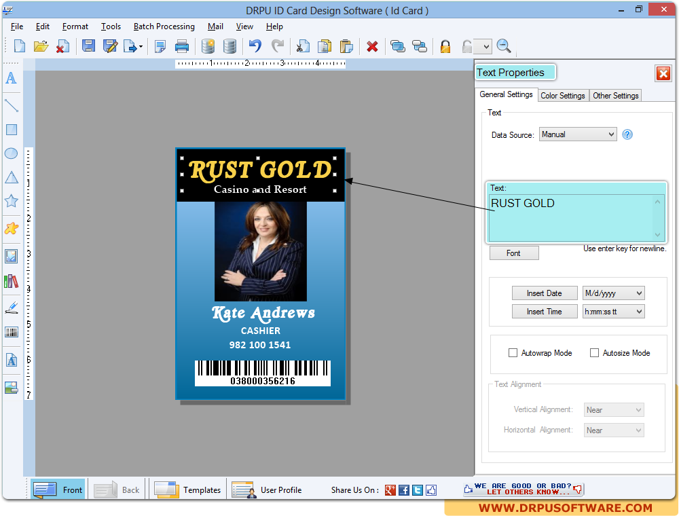Image resolution: width=679 pixels, height=516 pixels.
Task: Save the design with the floppy disk icon
Action: tap(89, 46)
